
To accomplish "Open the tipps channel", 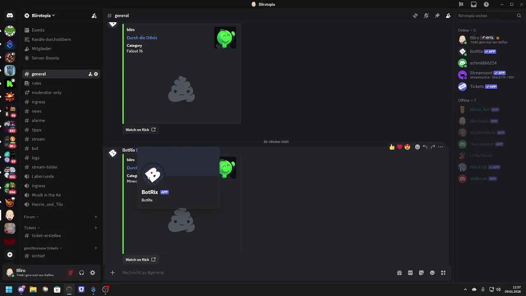I will pyautogui.click(x=61, y=130).
